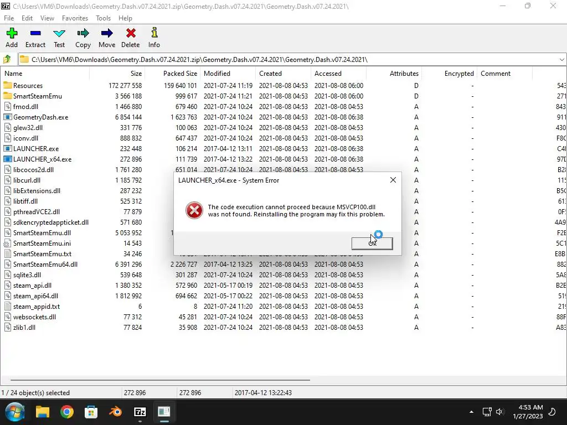Select the SmartSteamEmu64.dll file
The width and height of the screenshot is (567, 425).
45,264
